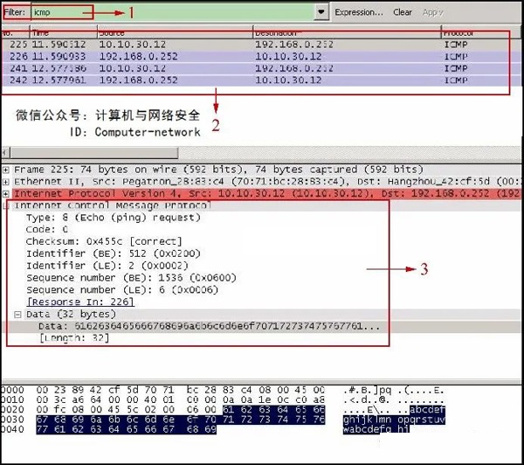Select the Identifier (LE): 2 field
The image size is (524, 465).
click(107, 266)
